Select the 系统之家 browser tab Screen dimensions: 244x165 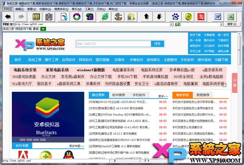21,29
